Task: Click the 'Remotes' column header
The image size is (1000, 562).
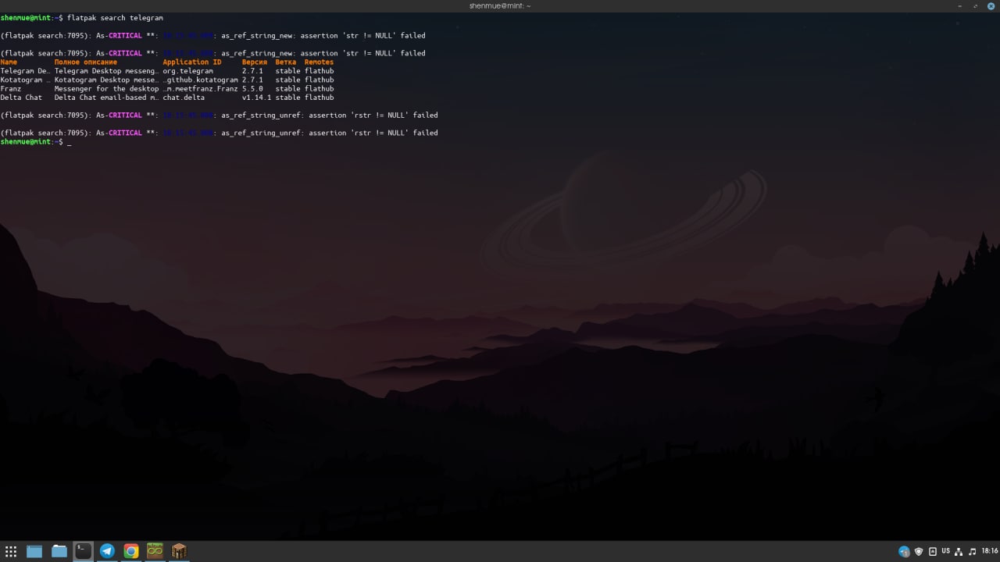Action: (319, 62)
